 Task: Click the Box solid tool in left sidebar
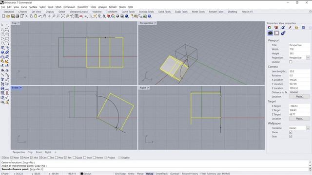click(x=2, y=52)
